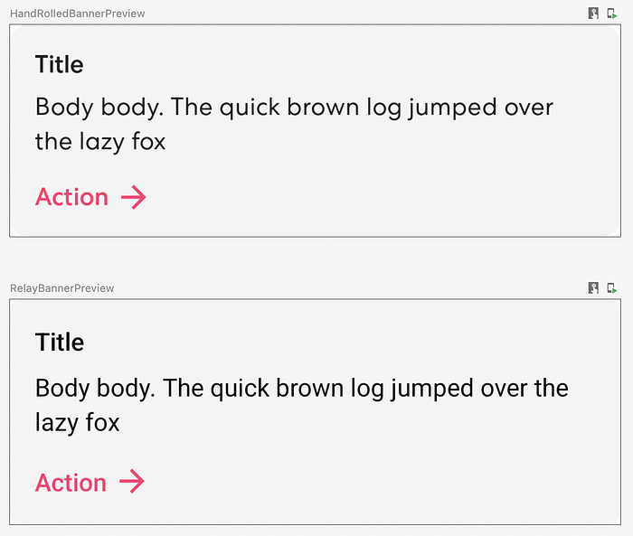The width and height of the screenshot is (633, 536).
Task: Select the HandRolledBannerPreview name label
Action: tap(77, 14)
